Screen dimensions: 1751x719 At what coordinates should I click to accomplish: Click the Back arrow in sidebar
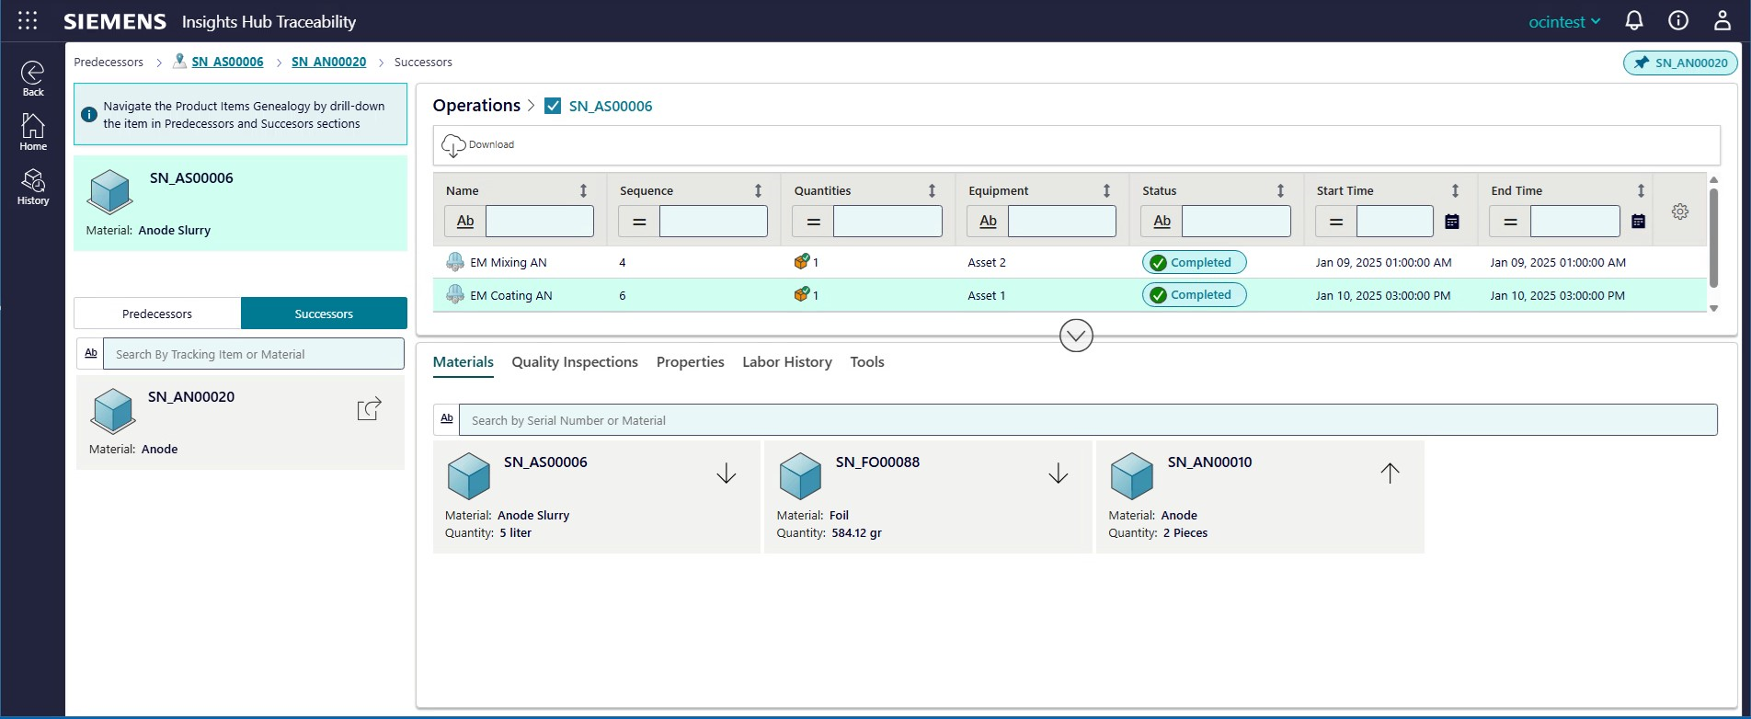[x=33, y=77]
